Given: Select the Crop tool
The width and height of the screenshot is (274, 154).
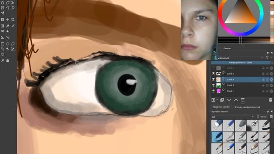Looking at the screenshot, I should [13, 20].
